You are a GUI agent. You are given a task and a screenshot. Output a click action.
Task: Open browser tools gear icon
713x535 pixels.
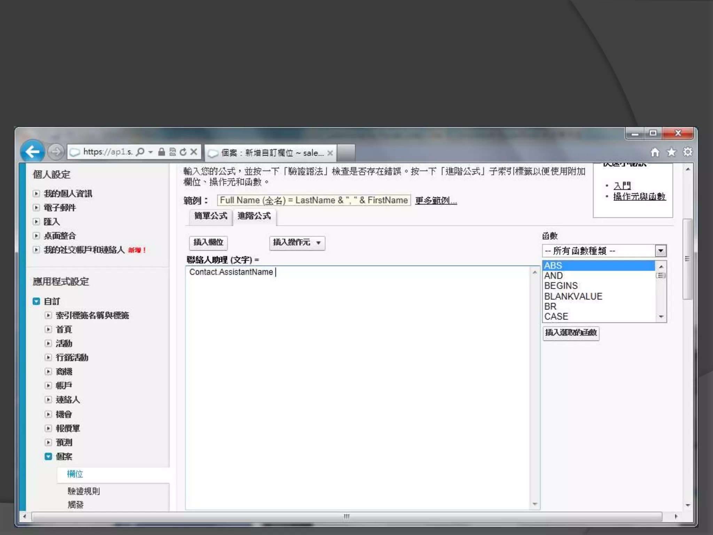[x=688, y=152]
